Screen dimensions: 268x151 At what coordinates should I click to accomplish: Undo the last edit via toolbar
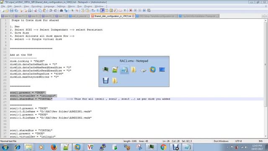click(x=51, y=10)
